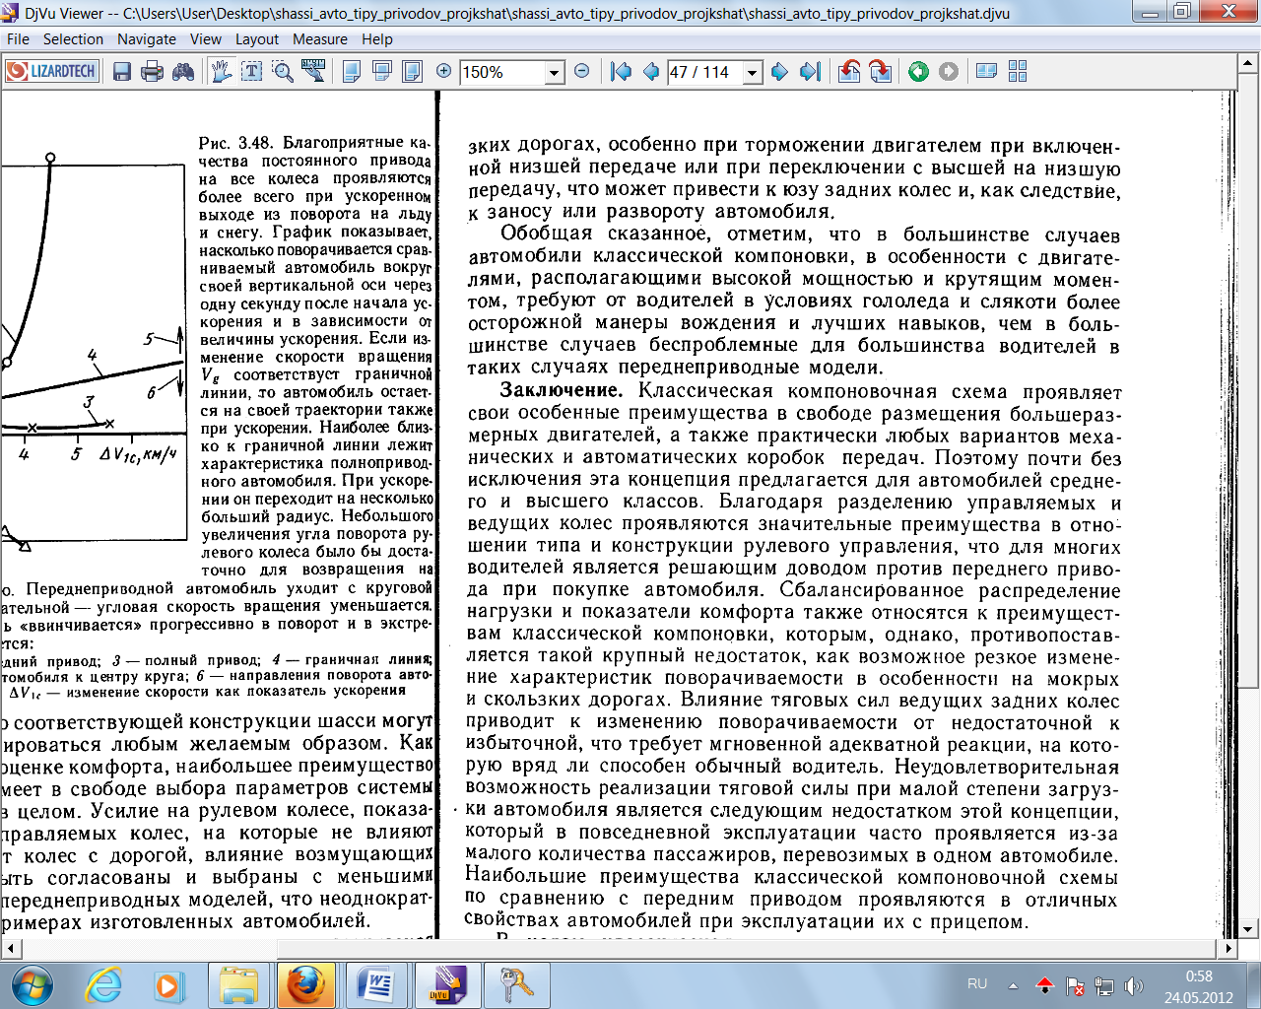
Task: Activate the magnifying zoom-area tool
Action: [x=283, y=71]
